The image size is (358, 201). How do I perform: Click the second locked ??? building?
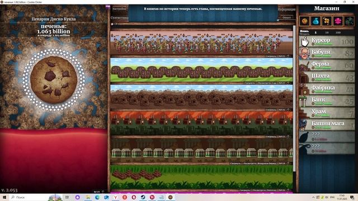click(327, 149)
